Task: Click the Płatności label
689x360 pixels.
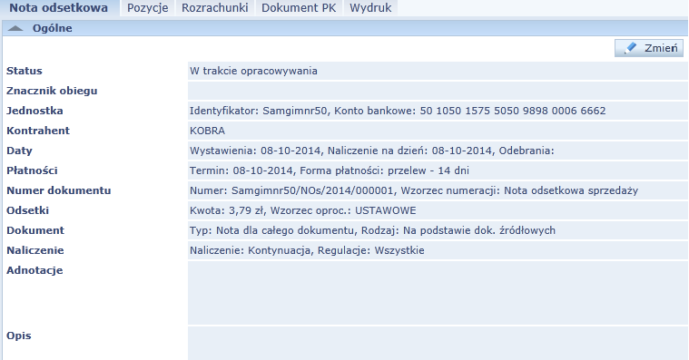Action: 32,170
